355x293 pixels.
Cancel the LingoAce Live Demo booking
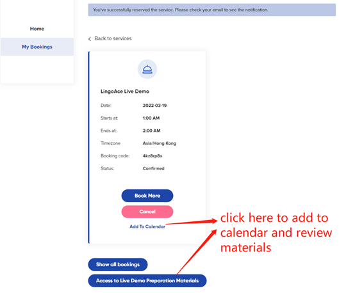pos(147,212)
